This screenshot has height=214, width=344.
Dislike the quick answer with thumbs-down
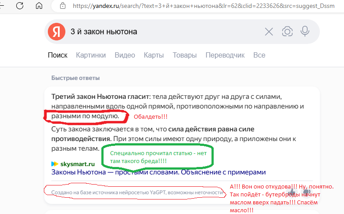coord(307,192)
